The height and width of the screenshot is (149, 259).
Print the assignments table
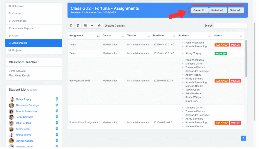[x=99, y=26]
